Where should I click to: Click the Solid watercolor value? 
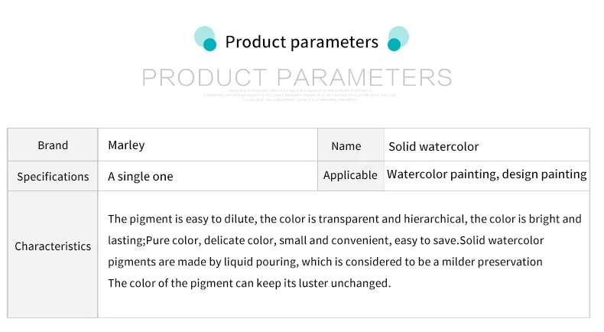pyautogui.click(x=434, y=147)
